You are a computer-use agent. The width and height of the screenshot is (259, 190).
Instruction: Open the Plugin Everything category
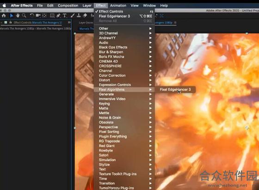[x=124, y=136]
